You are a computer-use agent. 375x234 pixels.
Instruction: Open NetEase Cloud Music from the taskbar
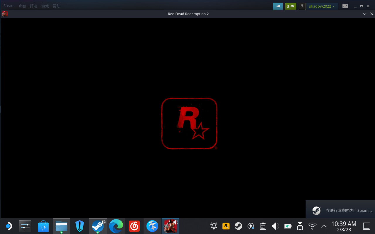[x=134, y=226]
